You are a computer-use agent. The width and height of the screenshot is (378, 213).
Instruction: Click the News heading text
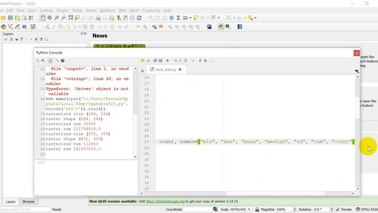coord(100,35)
